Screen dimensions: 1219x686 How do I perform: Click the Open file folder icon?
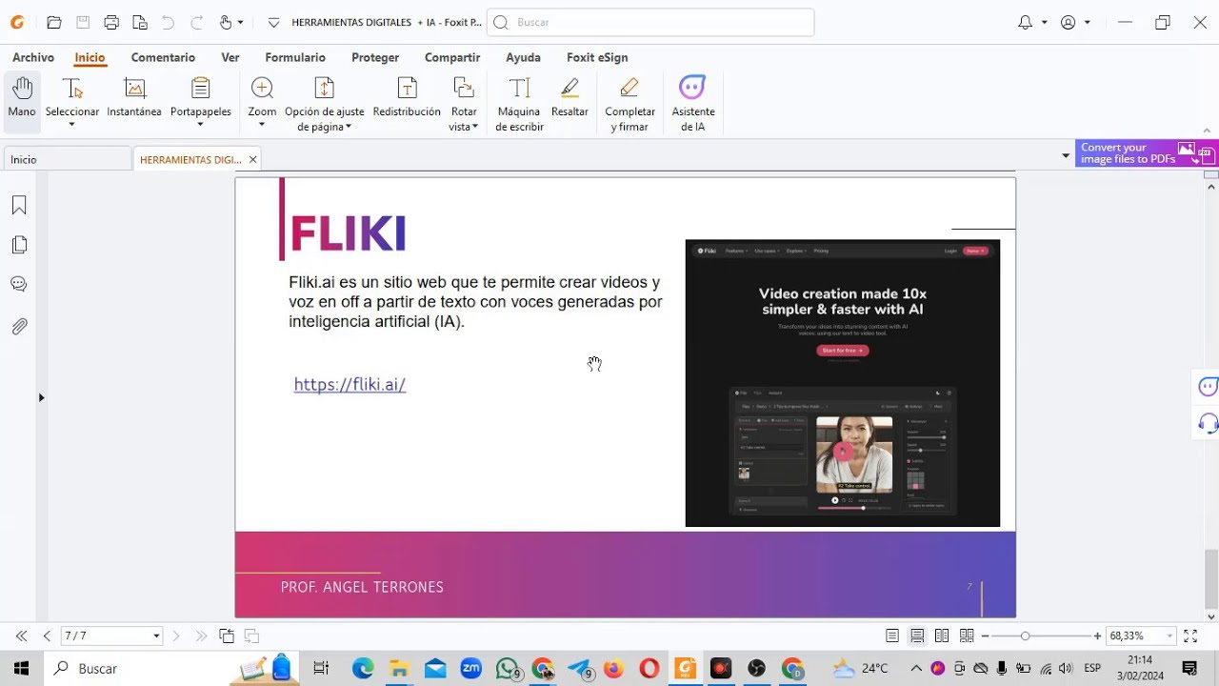(x=54, y=22)
